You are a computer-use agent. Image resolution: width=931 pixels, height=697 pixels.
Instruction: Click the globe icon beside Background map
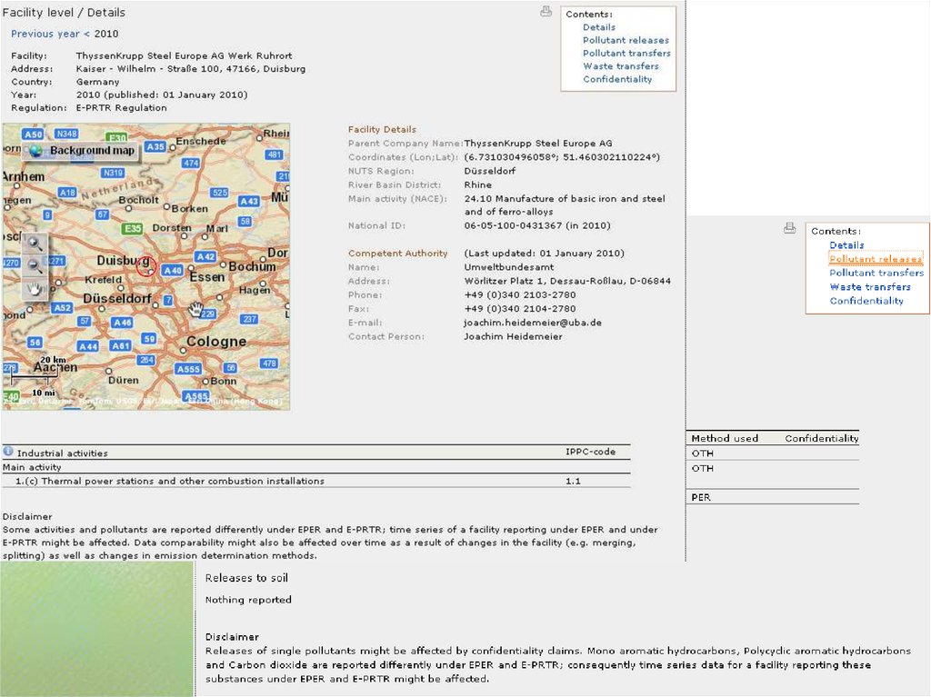pos(35,151)
